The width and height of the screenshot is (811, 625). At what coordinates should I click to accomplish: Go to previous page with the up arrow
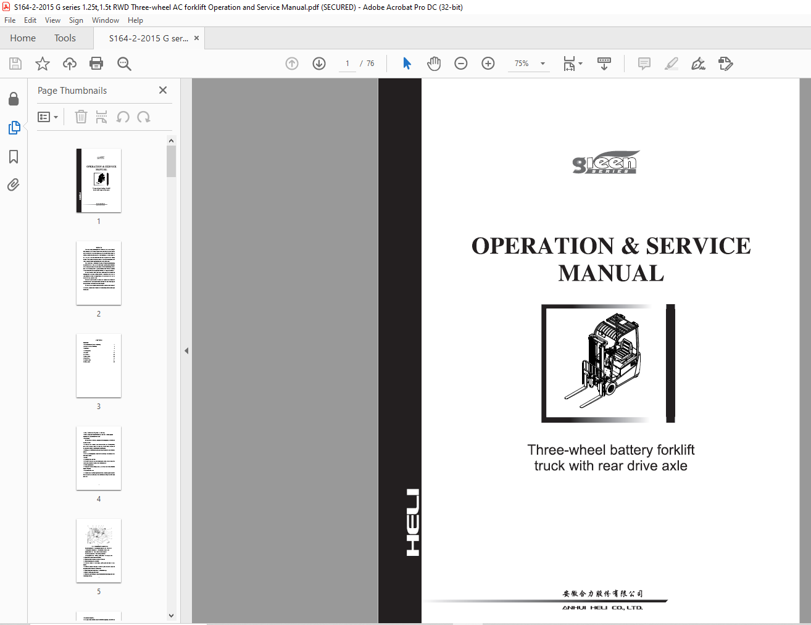[x=292, y=64]
